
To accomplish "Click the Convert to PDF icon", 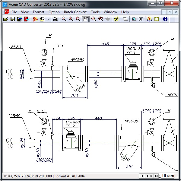I will tap(35, 19).
